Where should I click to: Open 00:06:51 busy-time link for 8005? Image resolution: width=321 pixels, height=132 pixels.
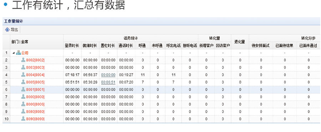[108, 82]
